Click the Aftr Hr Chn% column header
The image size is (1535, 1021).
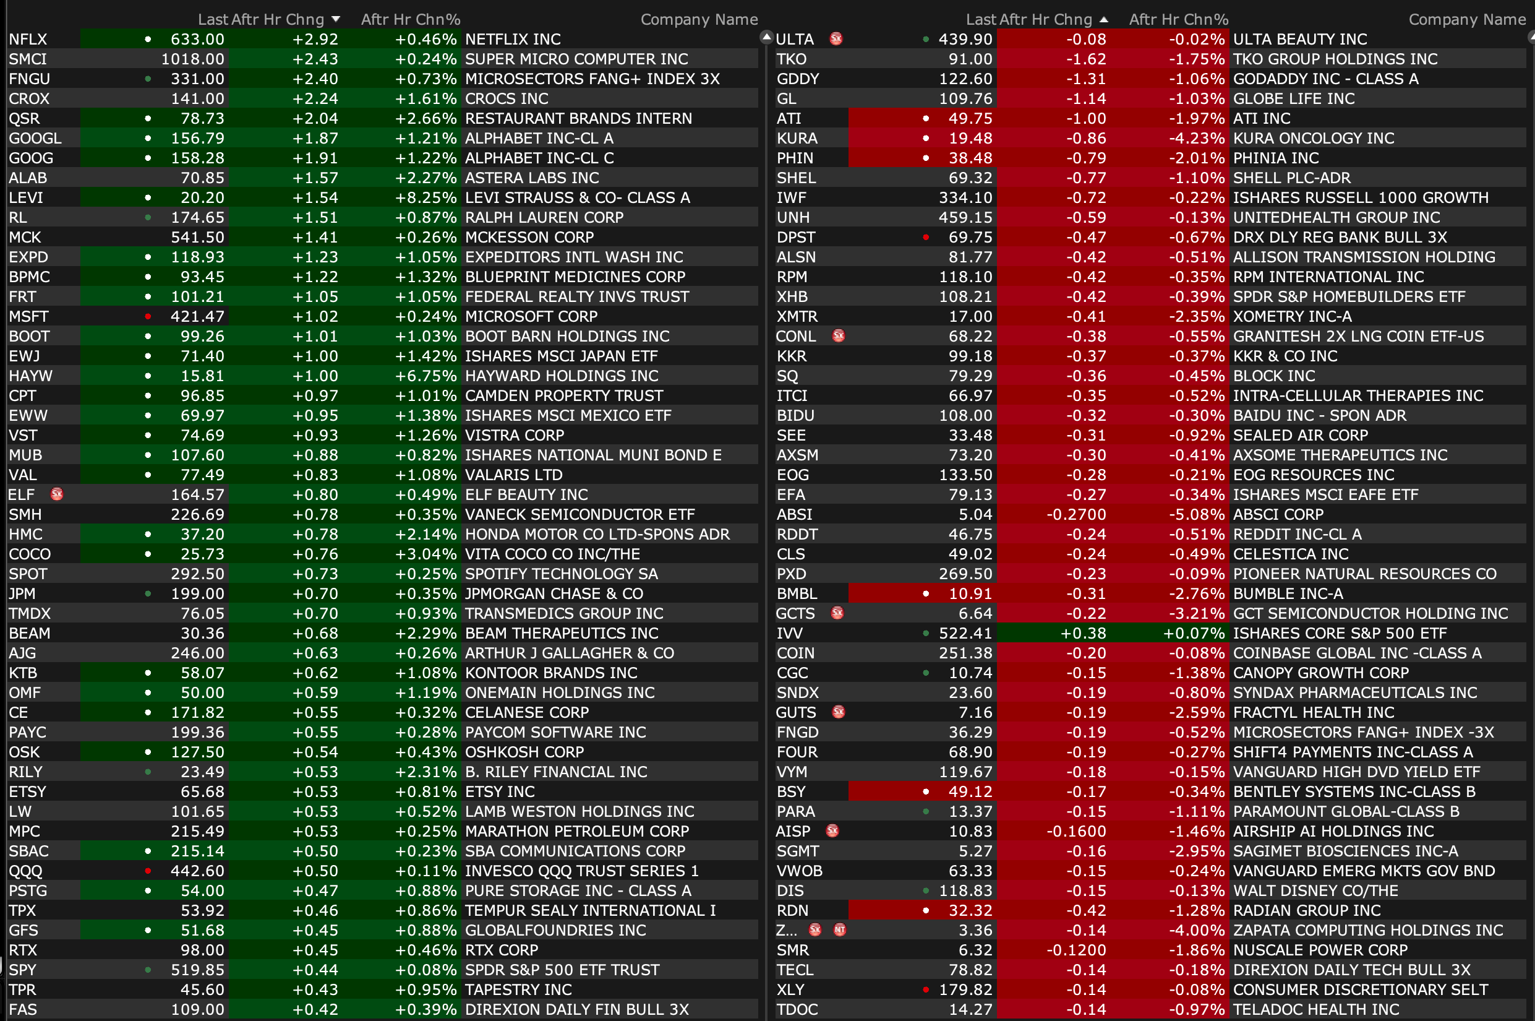(411, 19)
